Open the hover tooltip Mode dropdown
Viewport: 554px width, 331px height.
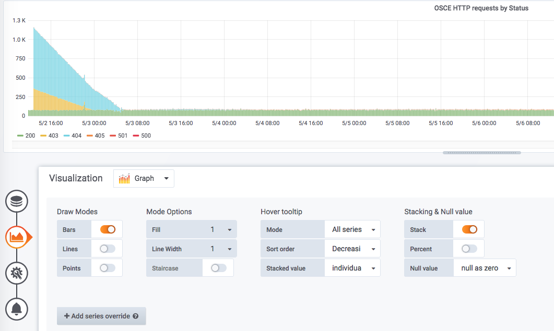tap(352, 229)
